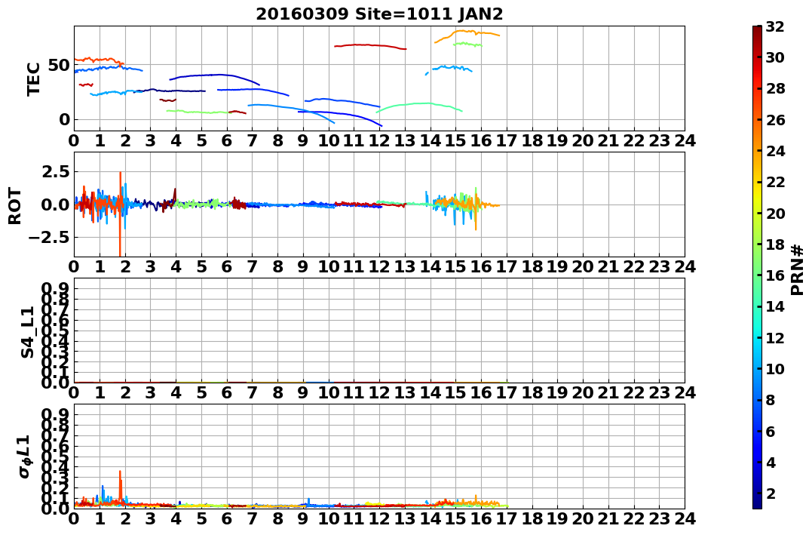Click the 50 tick on the TEC y-axis
812x535 pixels.
[60, 66]
